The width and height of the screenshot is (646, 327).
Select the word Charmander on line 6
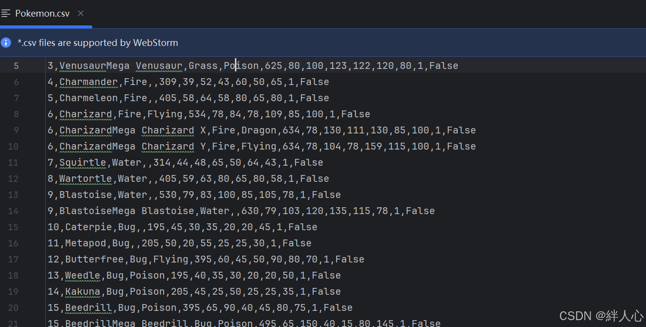(x=88, y=82)
